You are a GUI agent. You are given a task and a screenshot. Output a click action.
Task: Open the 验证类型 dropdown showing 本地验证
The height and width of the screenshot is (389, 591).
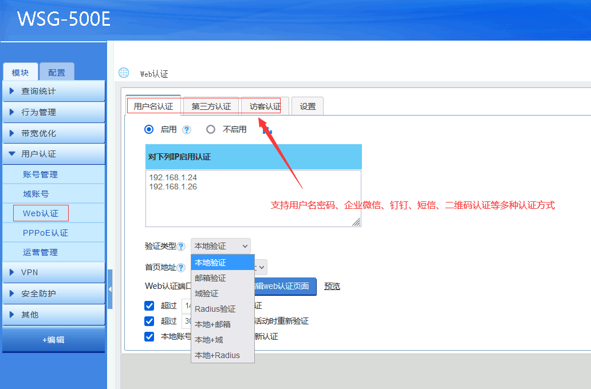tap(220, 246)
